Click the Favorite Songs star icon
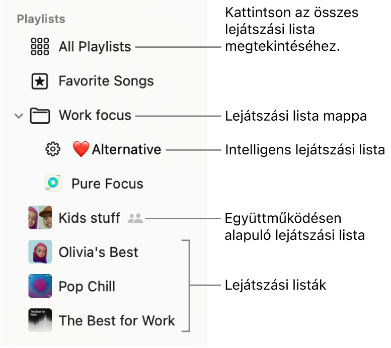391x348 pixels. tap(40, 81)
